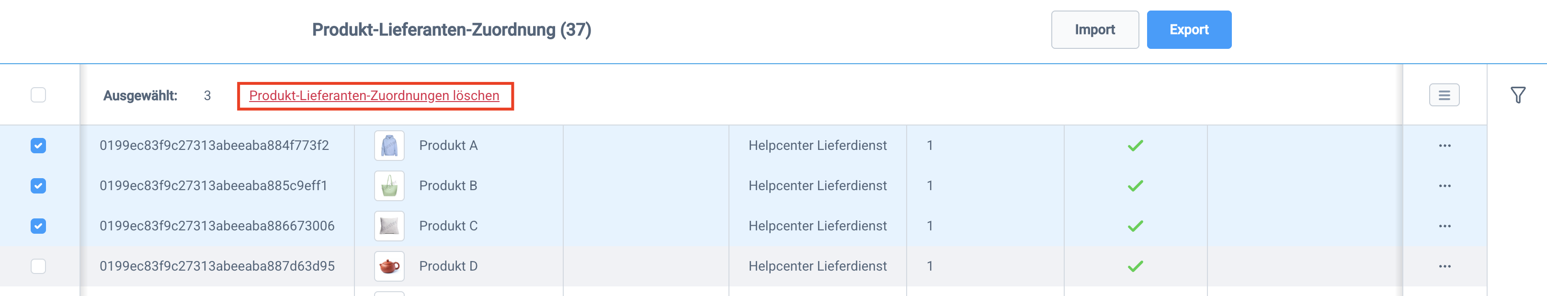The width and height of the screenshot is (1547, 296).
Task: Toggle the select-all checkbox in header
Action: click(38, 95)
